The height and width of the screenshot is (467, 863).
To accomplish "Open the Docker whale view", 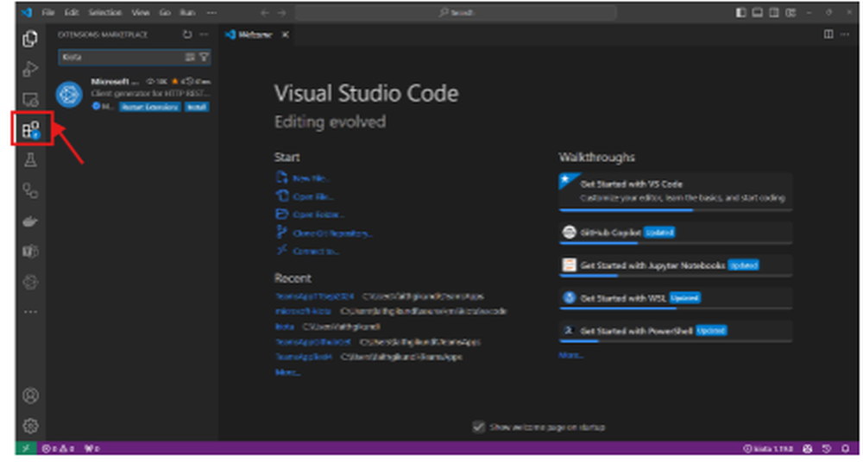I will coord(31,221).
